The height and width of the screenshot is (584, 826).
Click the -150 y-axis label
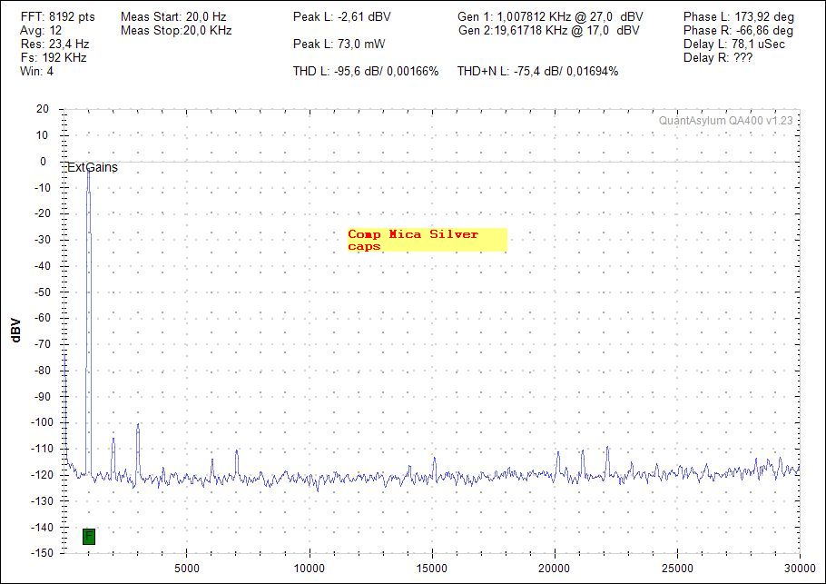coord(42,553)
